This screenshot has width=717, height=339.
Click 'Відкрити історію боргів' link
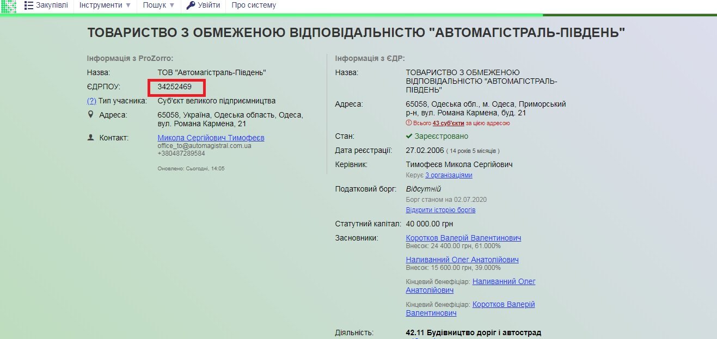(x=440, y=210)
